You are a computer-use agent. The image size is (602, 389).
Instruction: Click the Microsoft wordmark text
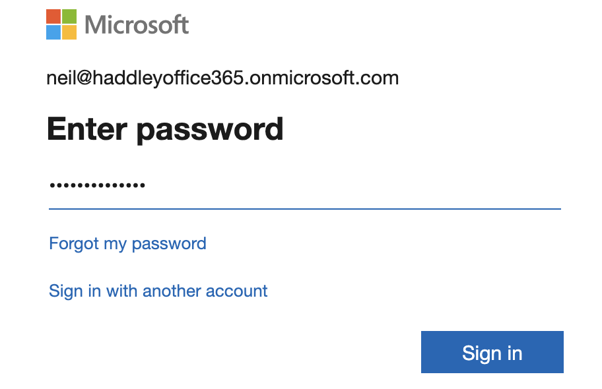pos(137,25)
